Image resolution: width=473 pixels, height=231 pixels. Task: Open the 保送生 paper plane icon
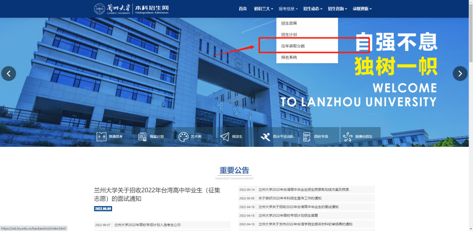coord(224,137)
